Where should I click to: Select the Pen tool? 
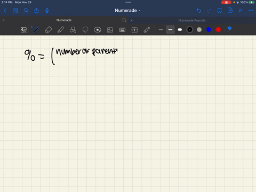point(36,30)
